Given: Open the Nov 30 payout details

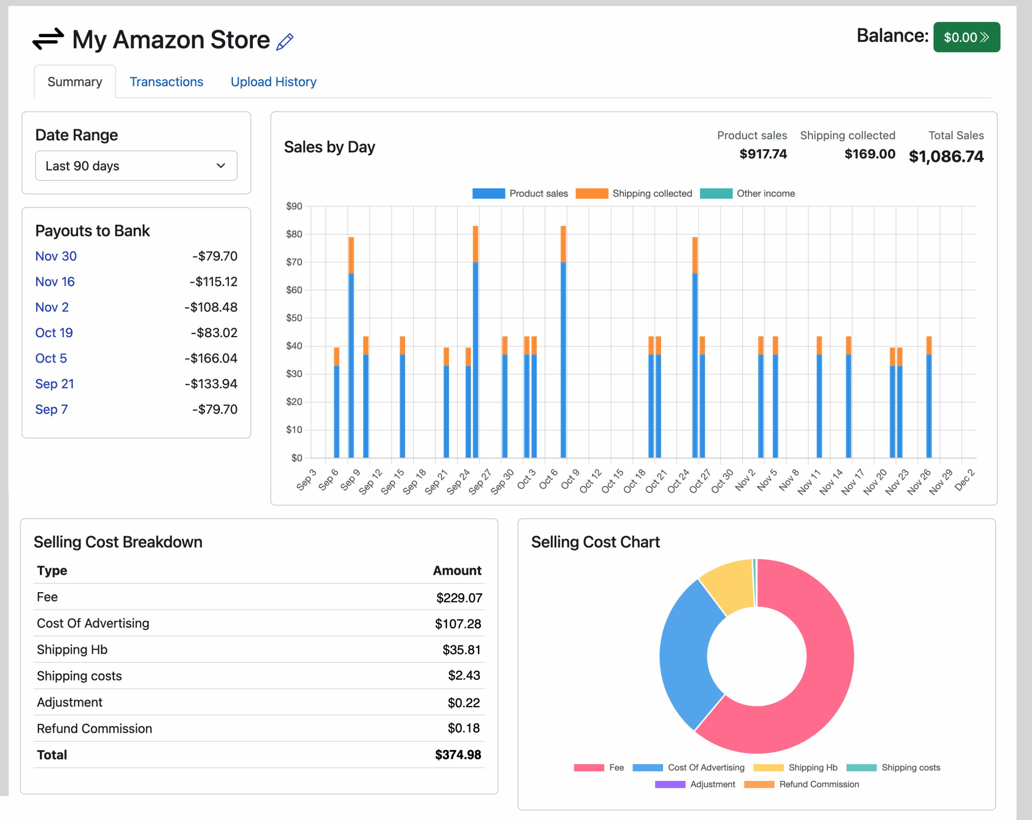Looking at the screenshot, I should [x=56, y=256].
